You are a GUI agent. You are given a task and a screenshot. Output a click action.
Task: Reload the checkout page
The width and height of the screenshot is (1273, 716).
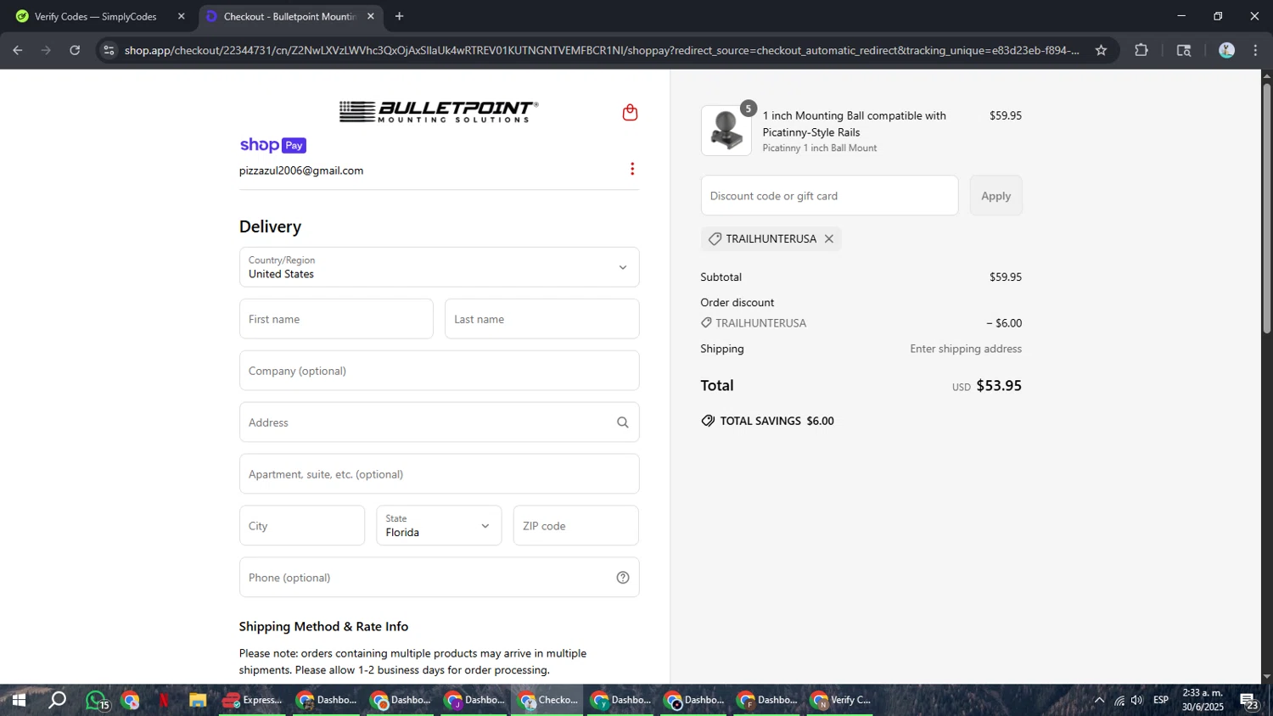click(x=75, y=50)
